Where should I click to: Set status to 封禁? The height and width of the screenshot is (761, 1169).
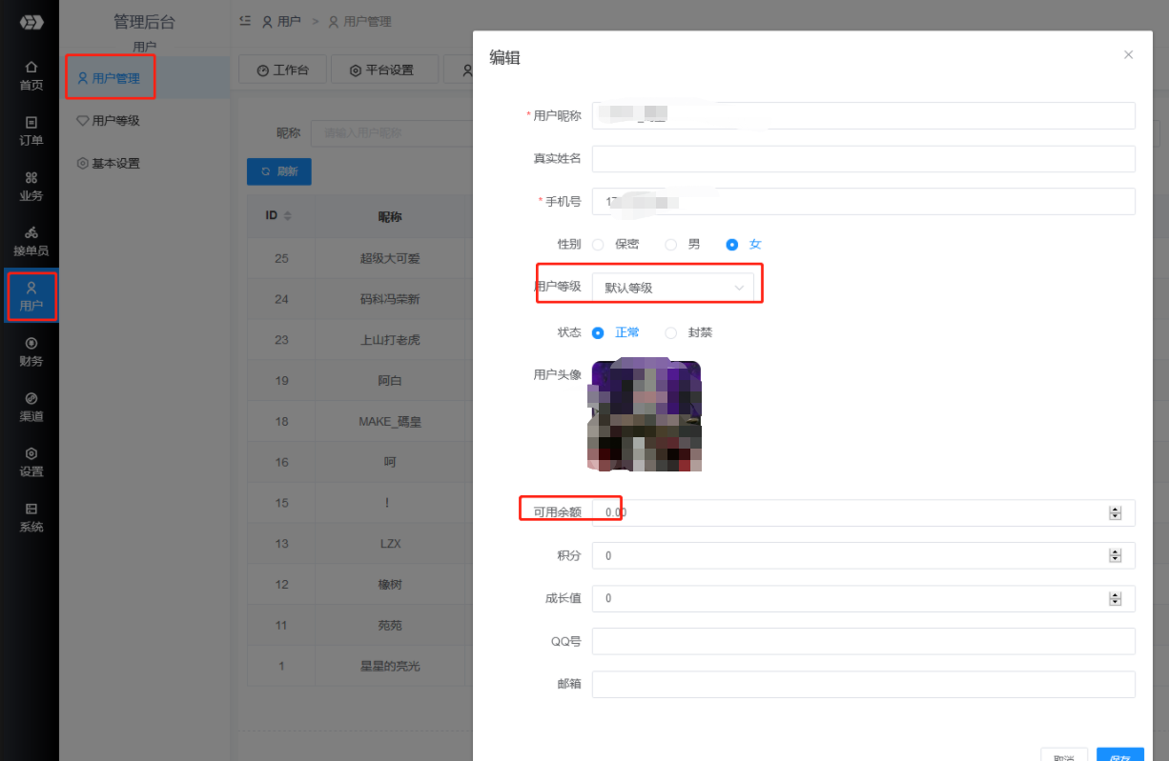(688, 332)
